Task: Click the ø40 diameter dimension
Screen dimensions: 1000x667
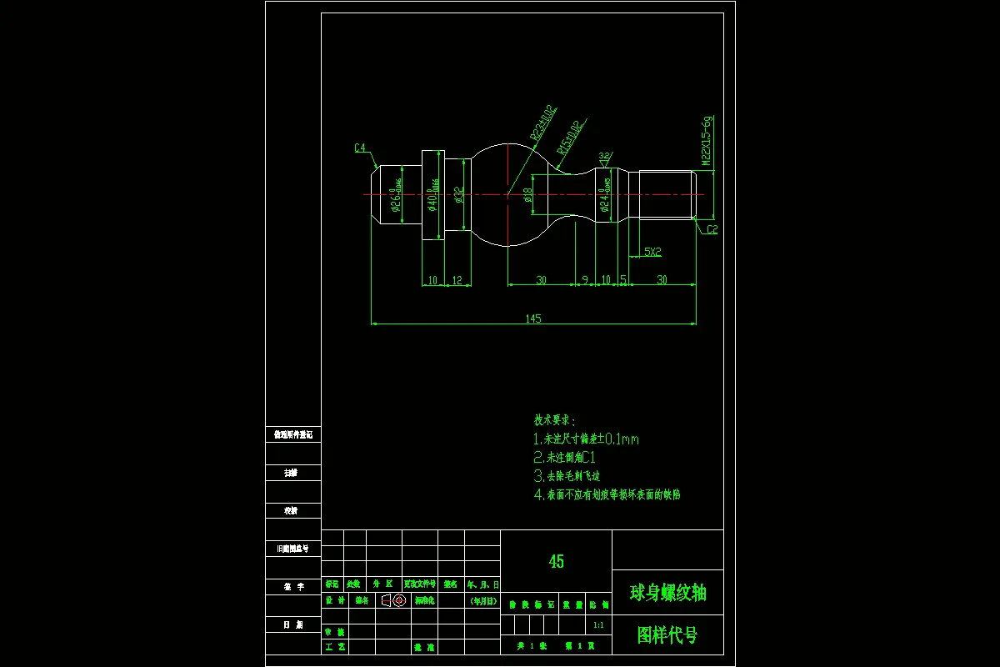Action: point(432,195)
